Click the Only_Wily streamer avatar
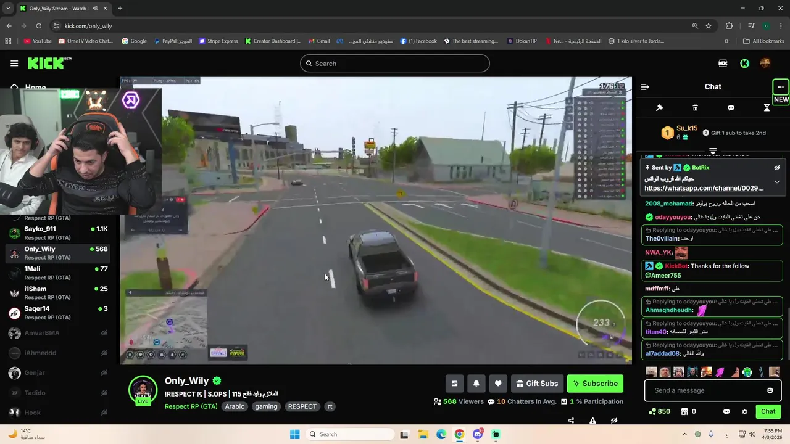 click(143, 390)
